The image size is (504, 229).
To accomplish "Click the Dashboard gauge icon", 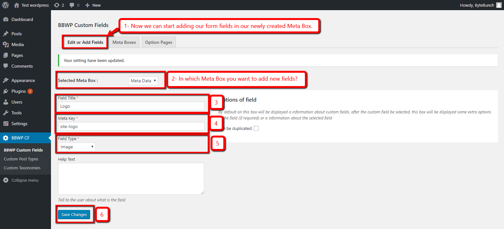I will (x=6, y=19).
